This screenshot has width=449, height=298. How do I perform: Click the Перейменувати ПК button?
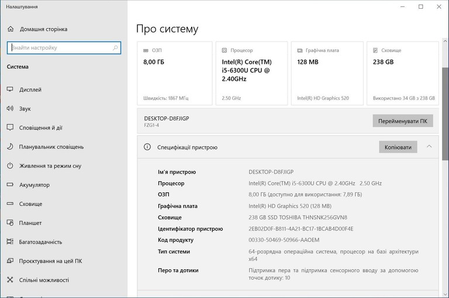pos(403,121)
